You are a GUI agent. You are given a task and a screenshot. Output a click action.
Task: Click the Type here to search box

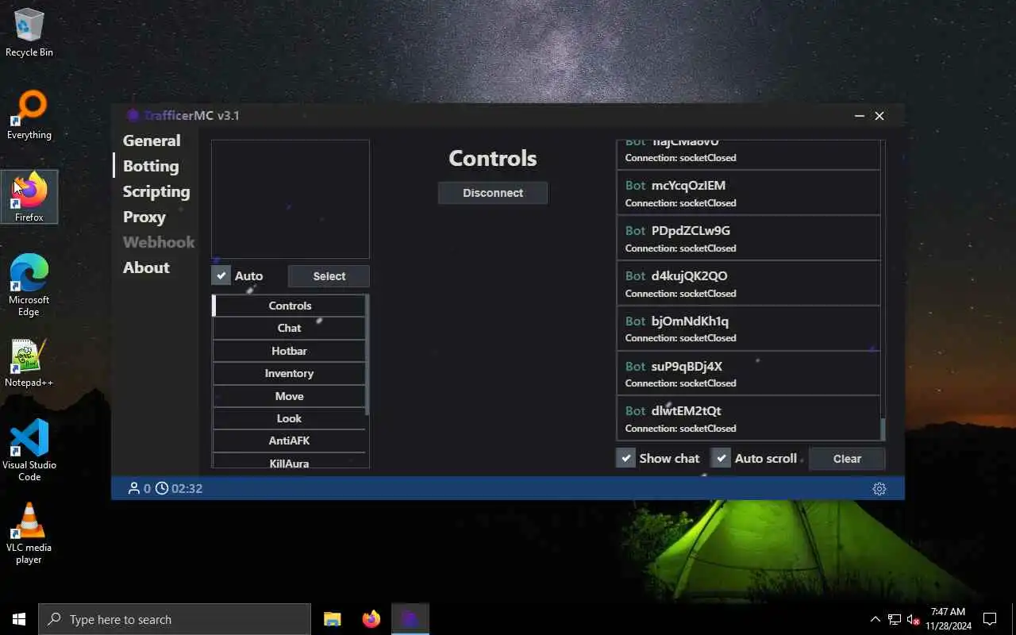[x=175, y=619]
